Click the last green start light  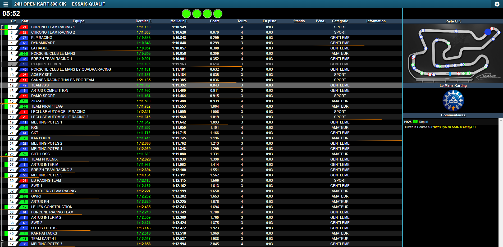click(x=218, y=14)
